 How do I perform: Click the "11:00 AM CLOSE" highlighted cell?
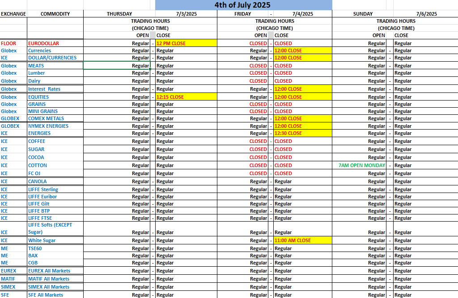(x=303, y=240)
